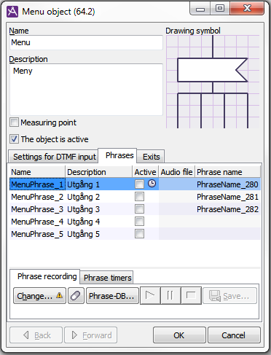The width and height of the screenshot is (271, 355).
Task: Open the Phrase-DB dialog
Action: (x=112, y=296)
